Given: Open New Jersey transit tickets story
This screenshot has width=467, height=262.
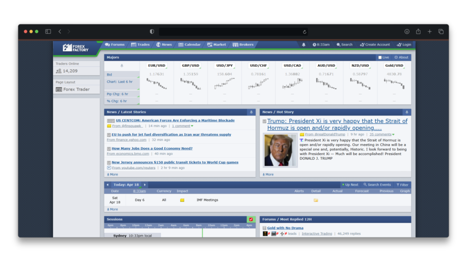Looking at the screenshot, I should [x=175, y=162].
